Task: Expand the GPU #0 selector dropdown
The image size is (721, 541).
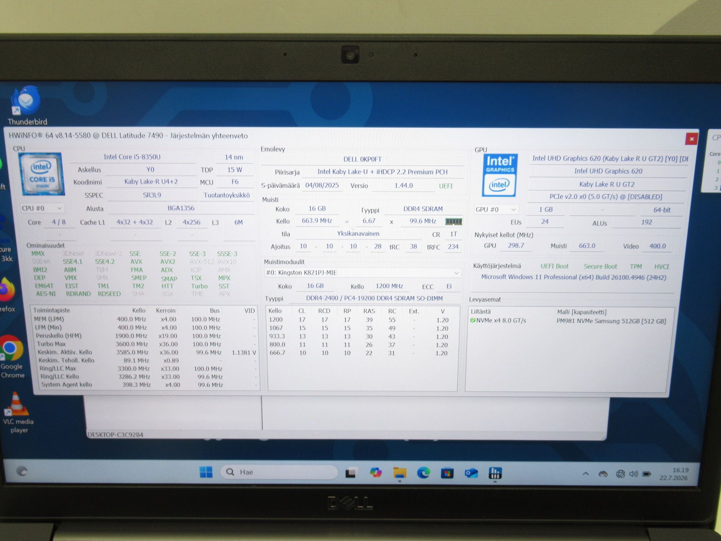Action: pyautogui.click(x=496, y=210)
